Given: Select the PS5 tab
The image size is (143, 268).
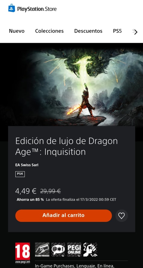Looking at the screenshot, I should (117, 31).
